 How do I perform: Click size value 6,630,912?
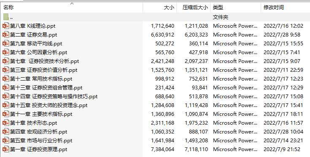click(x=162, y=35)
